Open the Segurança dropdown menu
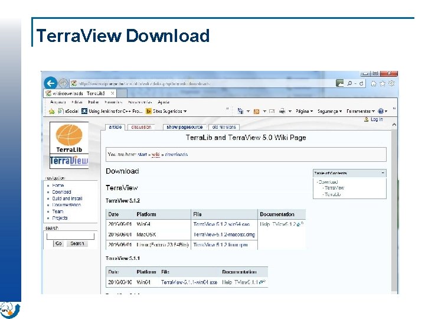The height and width of the screenshot is (319, 425). (329, 111)
